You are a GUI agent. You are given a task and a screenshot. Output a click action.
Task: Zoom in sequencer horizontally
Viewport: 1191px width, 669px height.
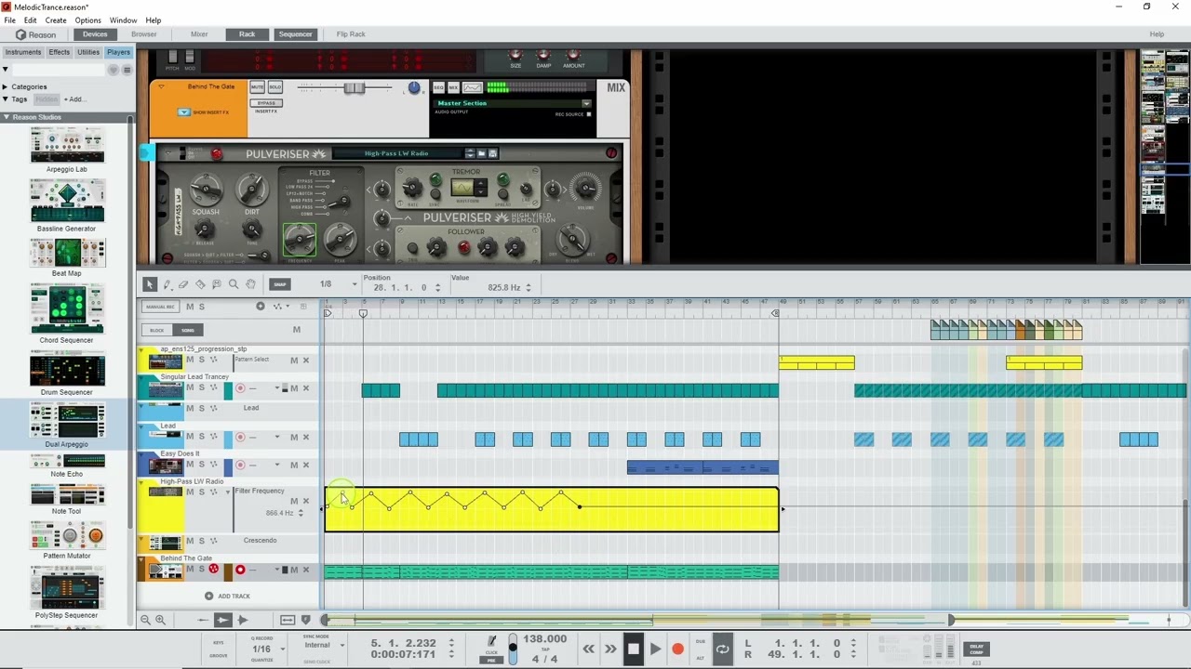pyautogui.click(x=160, y=620)
